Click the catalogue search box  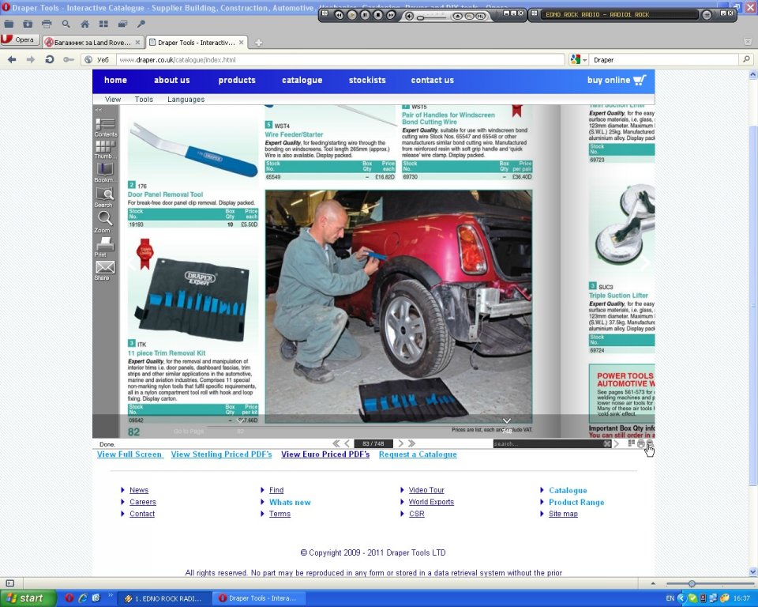pyautogui.click(x=548, y=444)
